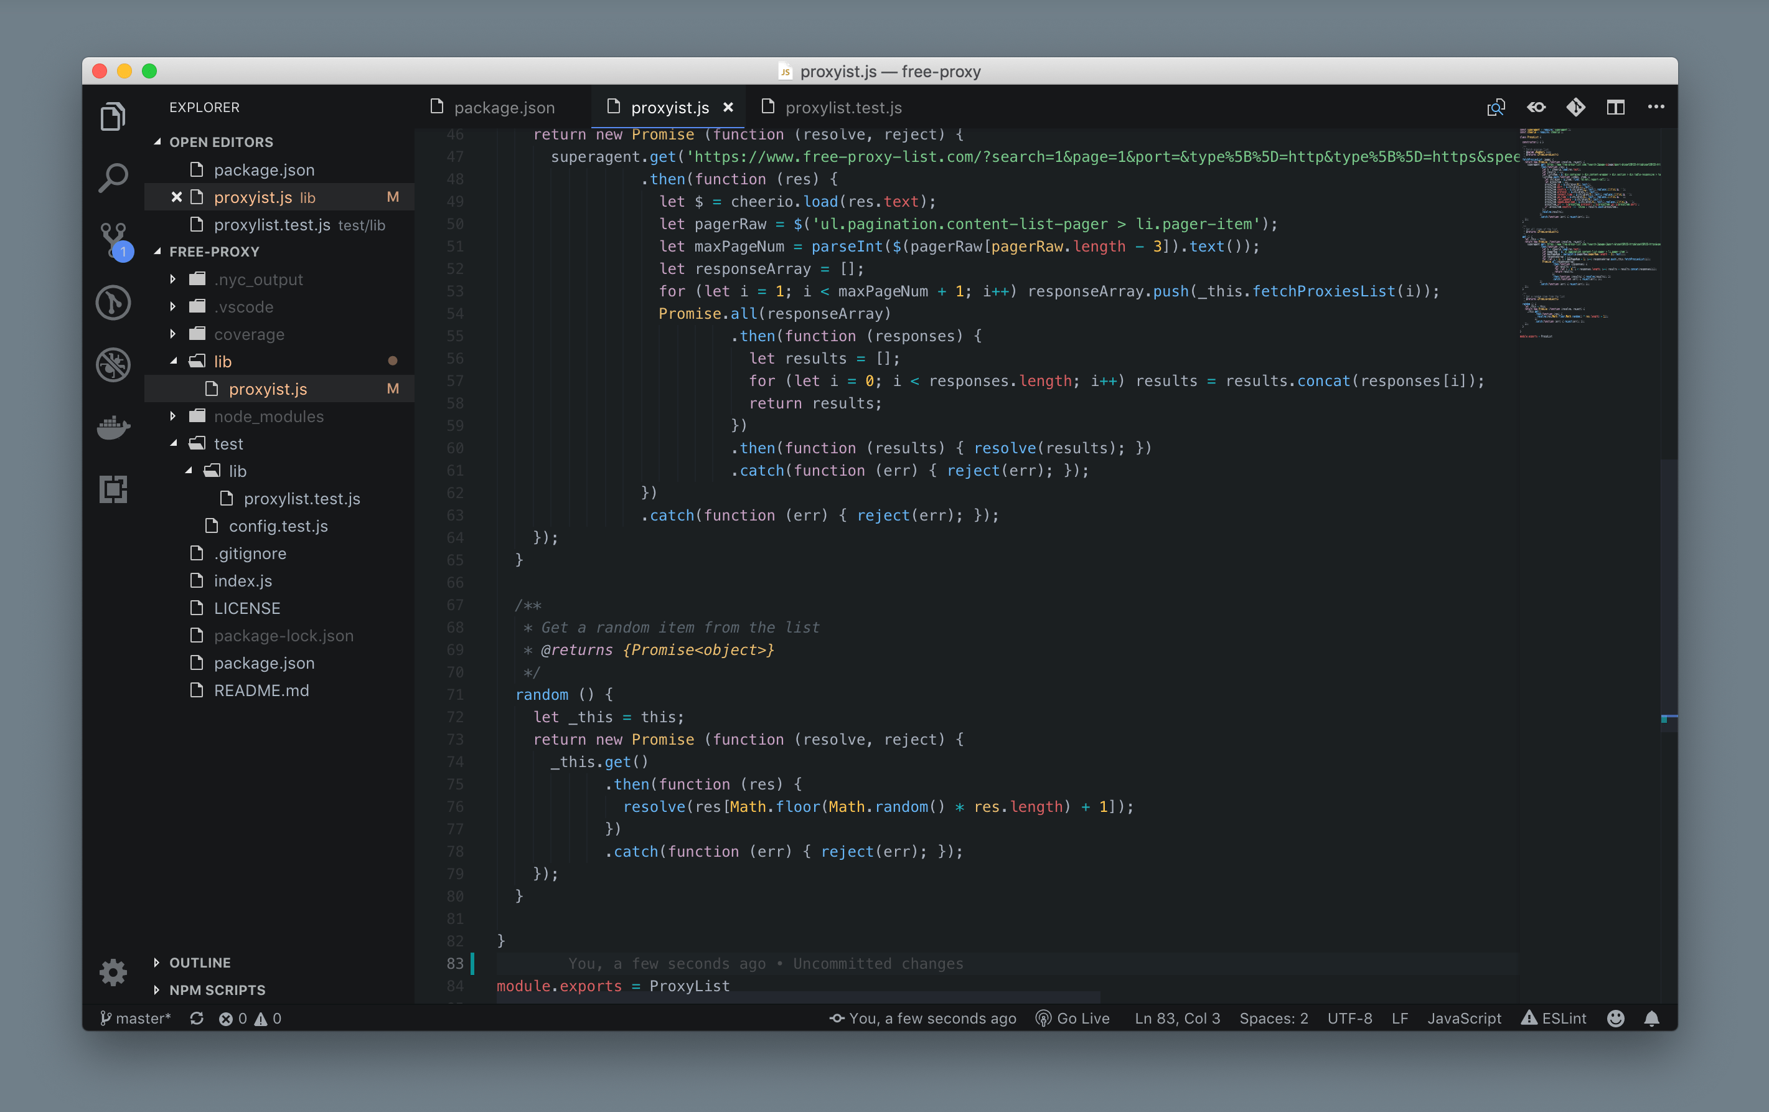Close the proxyist.js editor tab

(x=727, y=106)
